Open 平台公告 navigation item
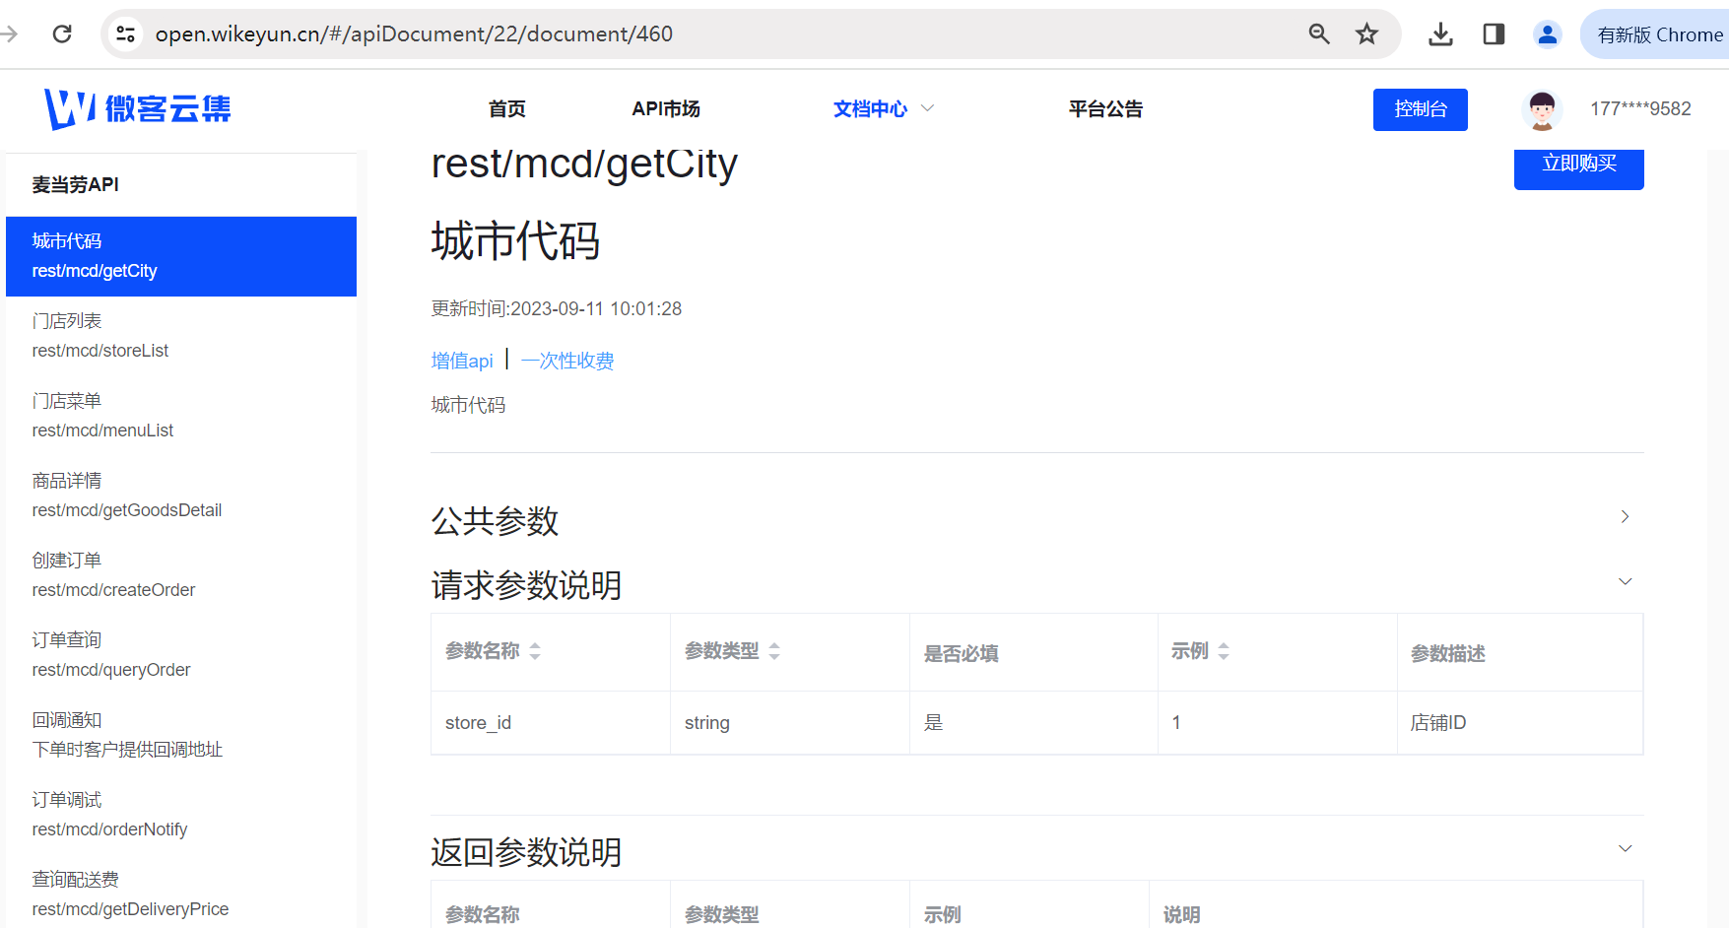 tap(1105, 108)
